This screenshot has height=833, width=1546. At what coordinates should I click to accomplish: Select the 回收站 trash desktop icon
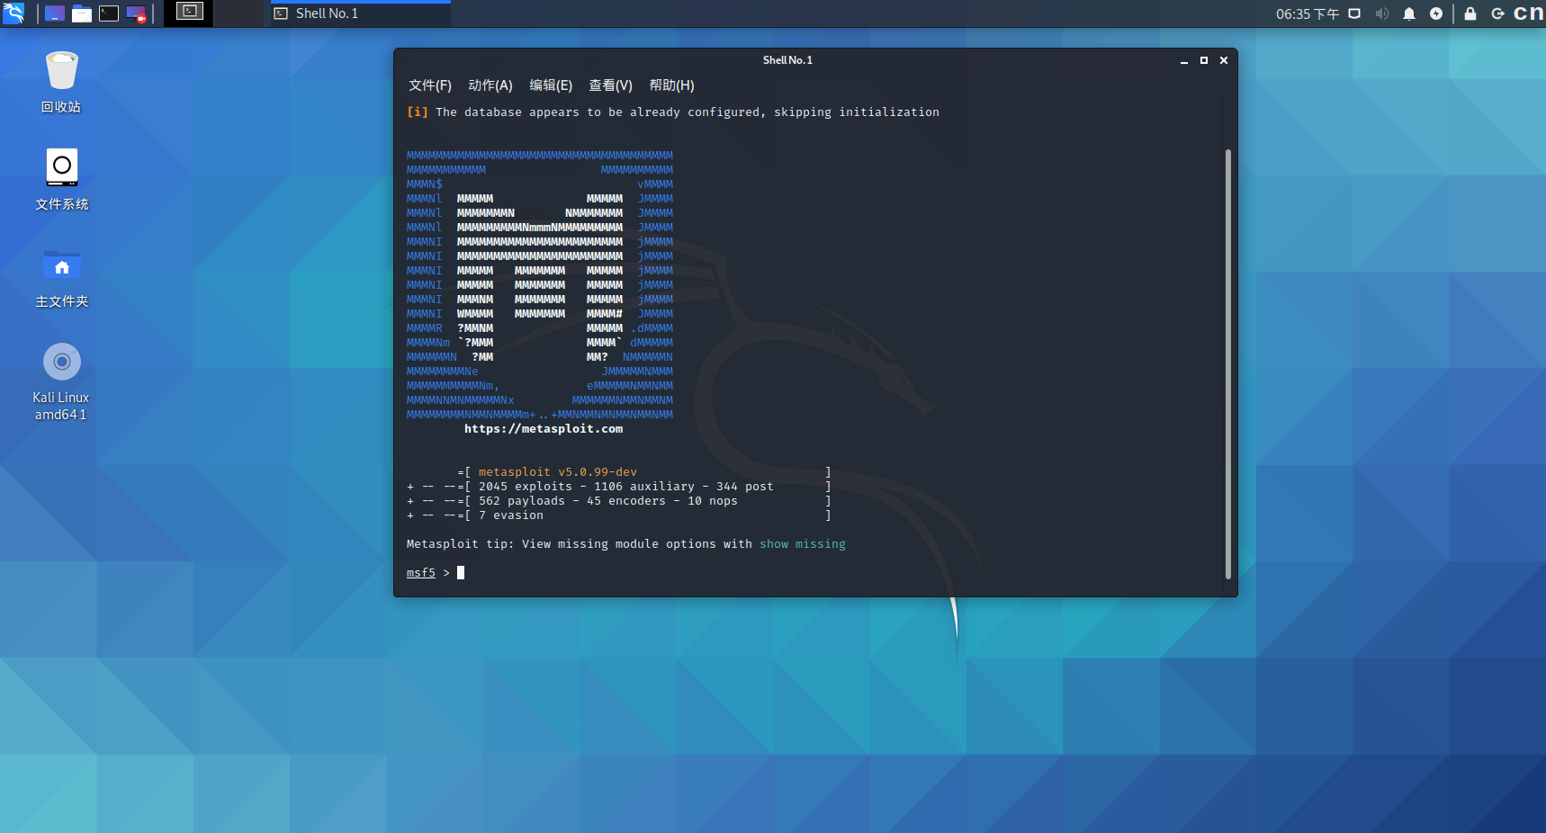coord(61,83)
